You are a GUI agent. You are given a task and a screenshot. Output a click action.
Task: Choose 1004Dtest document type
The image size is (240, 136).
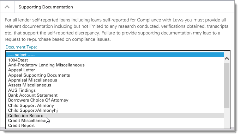[115, 60]
